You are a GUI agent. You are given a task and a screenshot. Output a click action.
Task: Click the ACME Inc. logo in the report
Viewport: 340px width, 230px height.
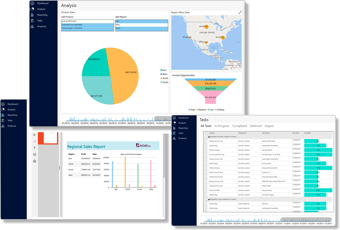(x=143, y=145)
